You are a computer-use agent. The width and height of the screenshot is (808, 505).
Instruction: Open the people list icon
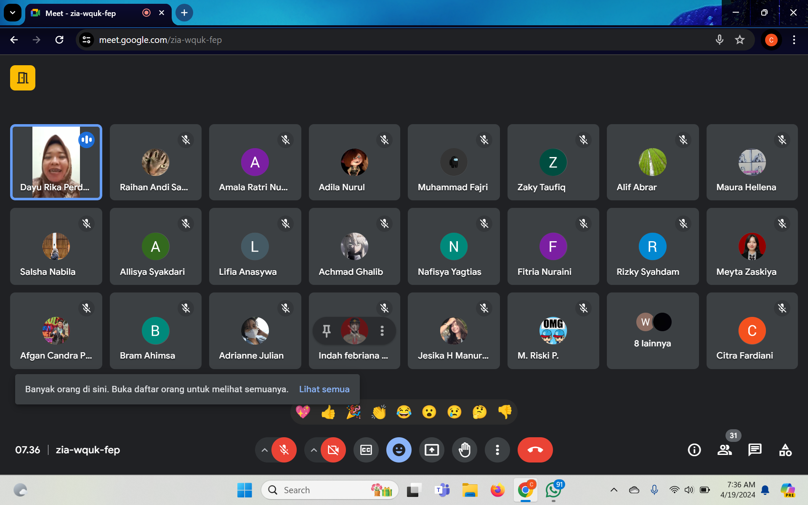pyautogui.click(x=724, y=450)
